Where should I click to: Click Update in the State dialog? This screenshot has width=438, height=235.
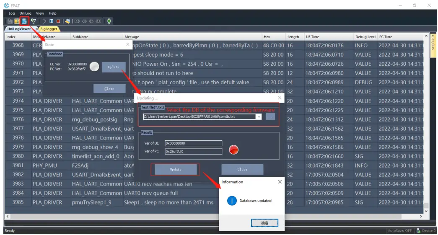pyautogui.click(x=114, y=67)
